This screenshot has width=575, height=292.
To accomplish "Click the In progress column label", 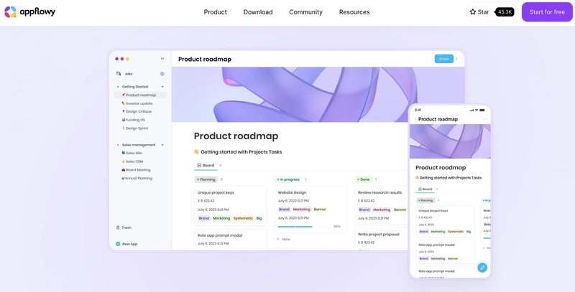I will click(x=288, y=179).
